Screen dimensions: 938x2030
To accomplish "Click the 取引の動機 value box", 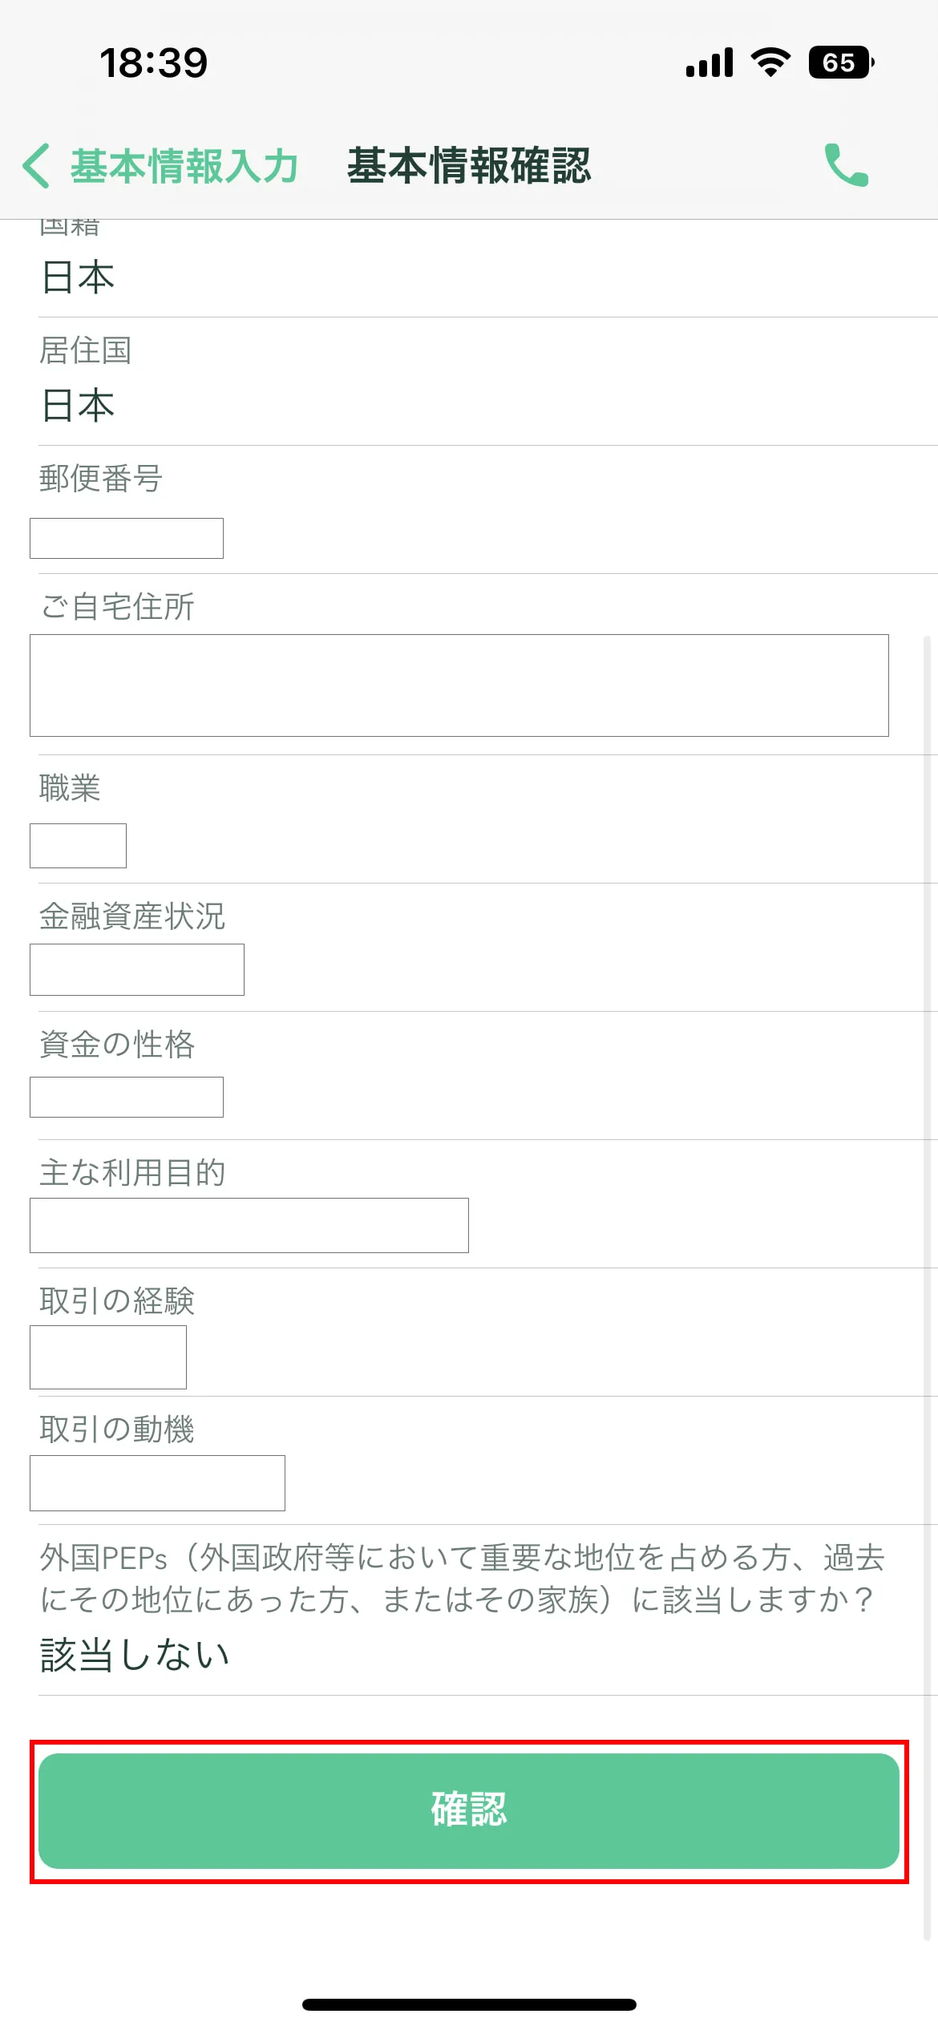I will (157, 1482).
